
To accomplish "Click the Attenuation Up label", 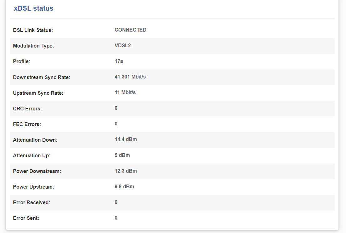I will (x=32, y=155).
